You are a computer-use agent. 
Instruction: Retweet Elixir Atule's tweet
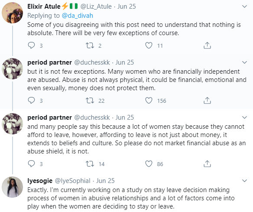90,46
